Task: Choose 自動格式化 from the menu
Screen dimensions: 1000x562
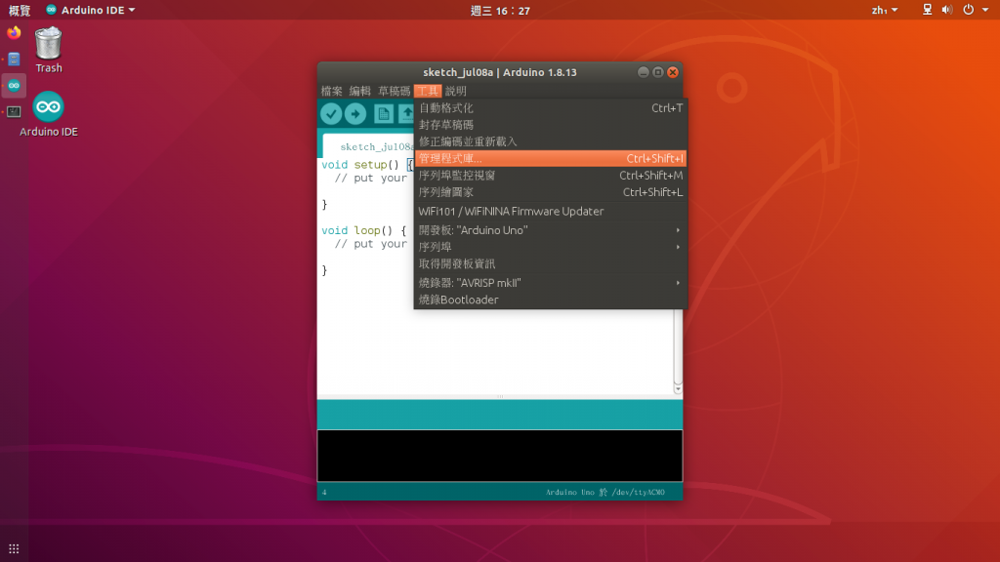Action: (551, 108)
